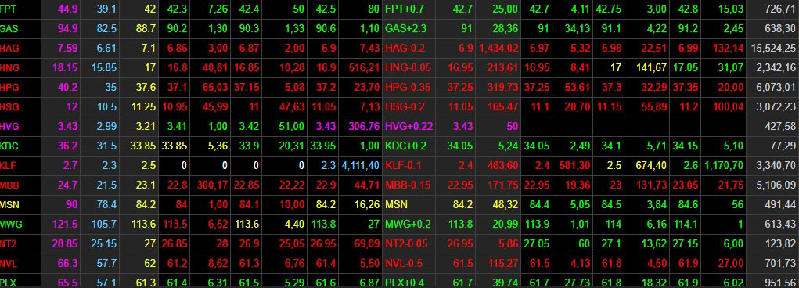This screenshot has height=288, width=799.
Task: Open the KDC stock symbol
Action: tap(9, 146)
